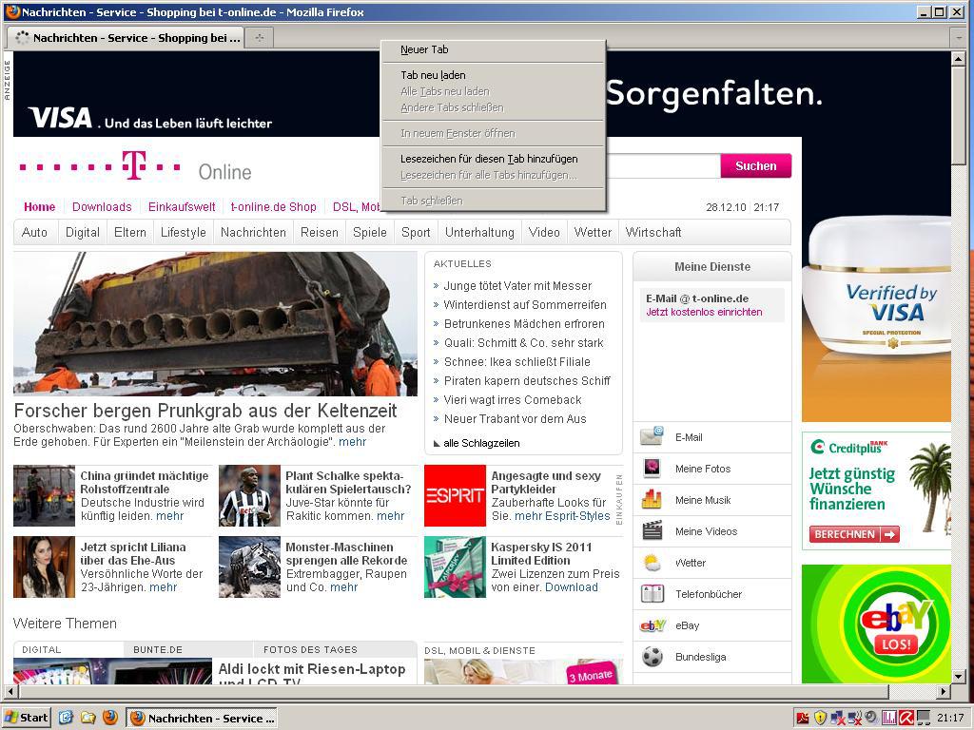974x730 pixels.
Task: Click the speaker volume tray icon
Action: tap(871, 718)
